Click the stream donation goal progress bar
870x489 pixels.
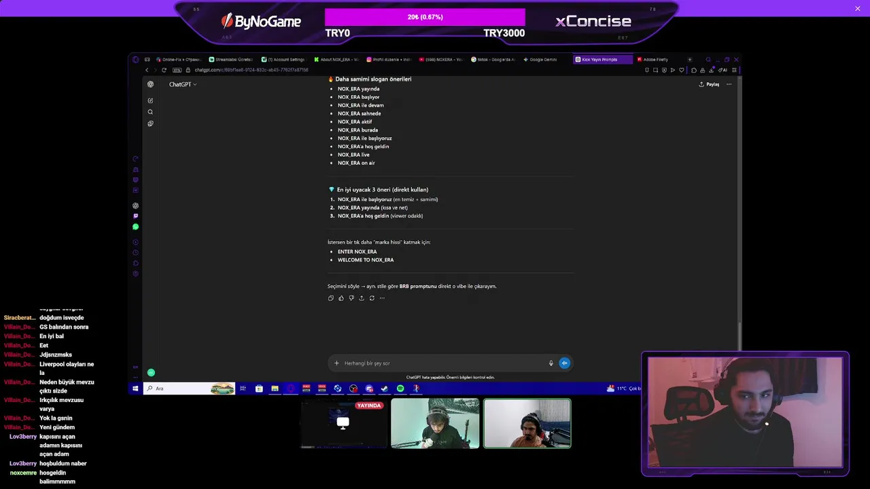click(425, 17)
